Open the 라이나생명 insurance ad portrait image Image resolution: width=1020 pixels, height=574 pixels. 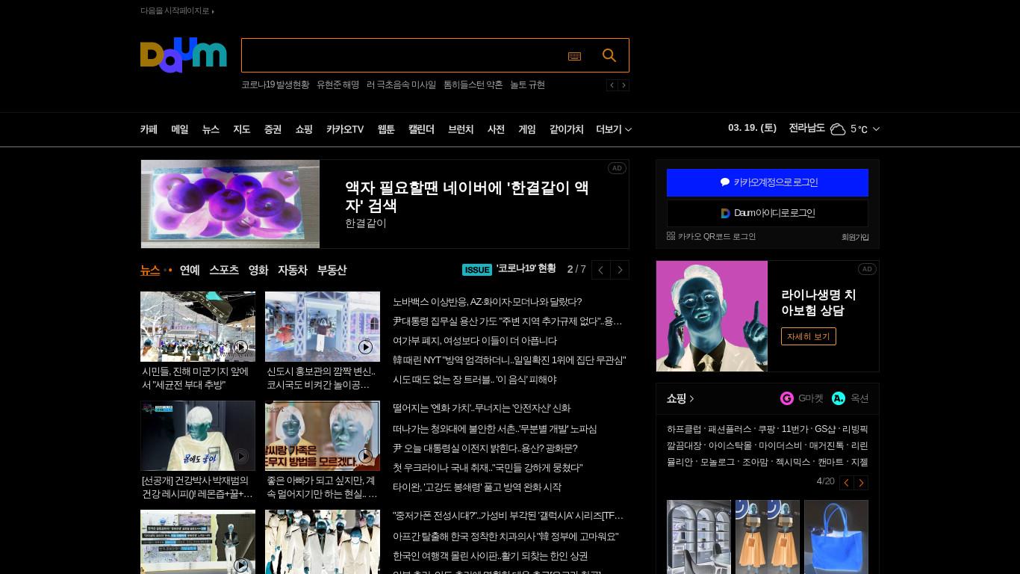point(712,316)
